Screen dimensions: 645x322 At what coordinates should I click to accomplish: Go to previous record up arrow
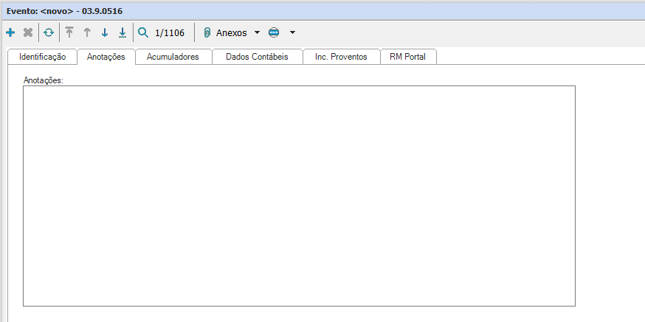click(x=87, y=33)
